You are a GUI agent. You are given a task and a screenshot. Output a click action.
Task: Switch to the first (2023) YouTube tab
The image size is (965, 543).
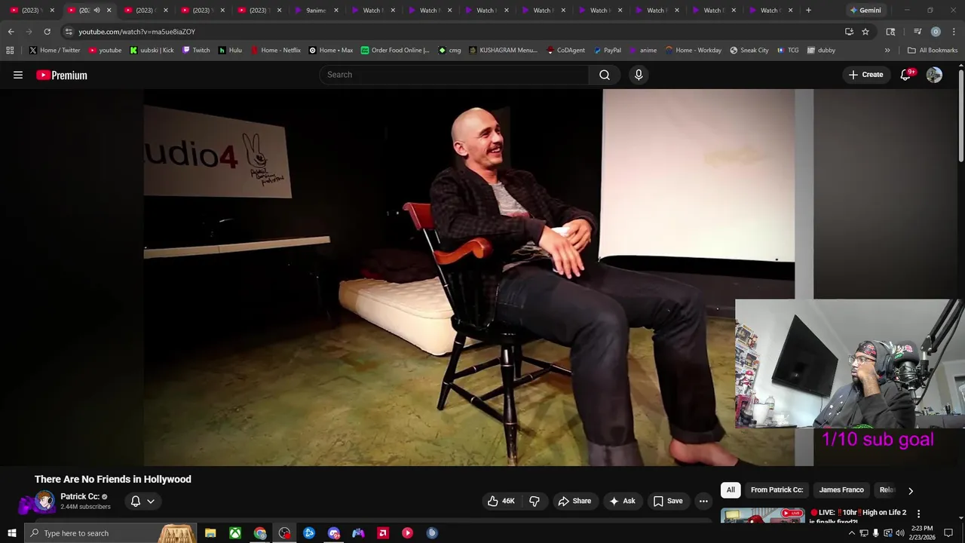tap(32, 10)
